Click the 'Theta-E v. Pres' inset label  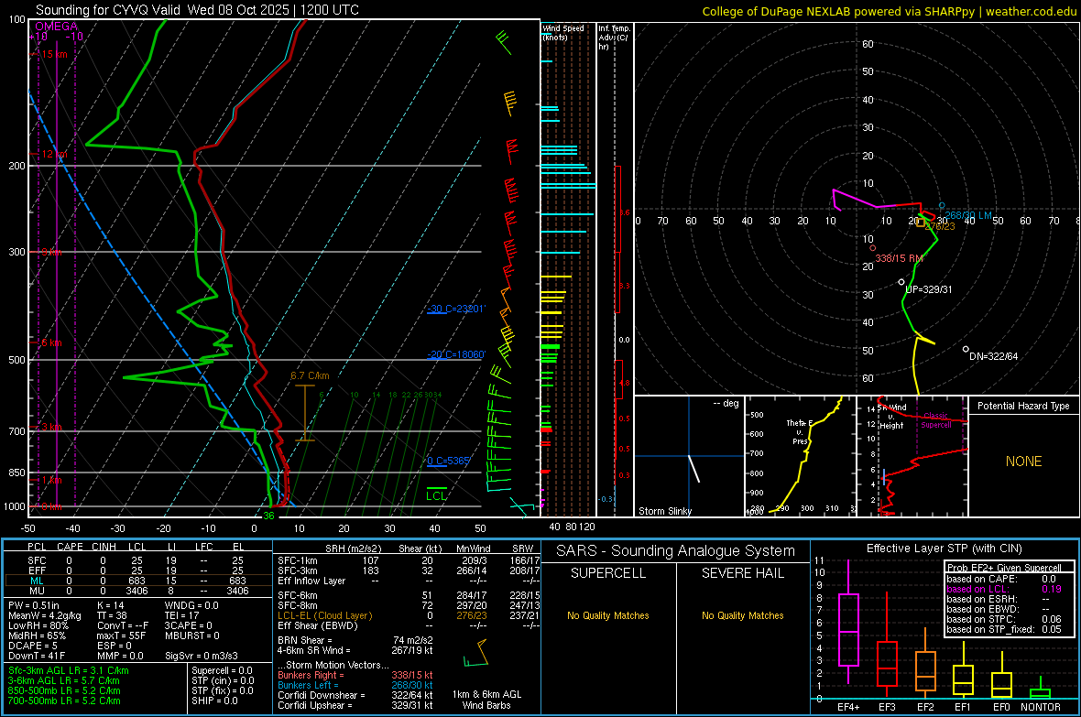tap(800, 431)
